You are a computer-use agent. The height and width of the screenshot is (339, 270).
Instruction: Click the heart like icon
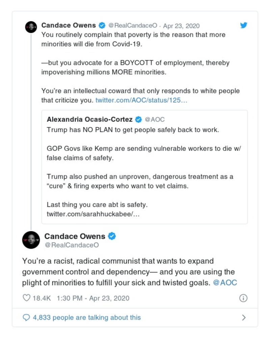click(26, 298)
